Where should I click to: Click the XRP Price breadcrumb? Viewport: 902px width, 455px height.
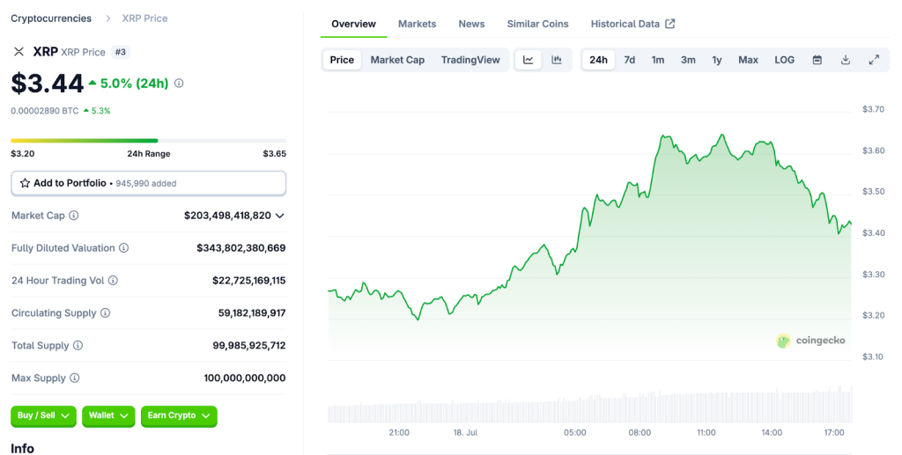click(x=145, y=18)
